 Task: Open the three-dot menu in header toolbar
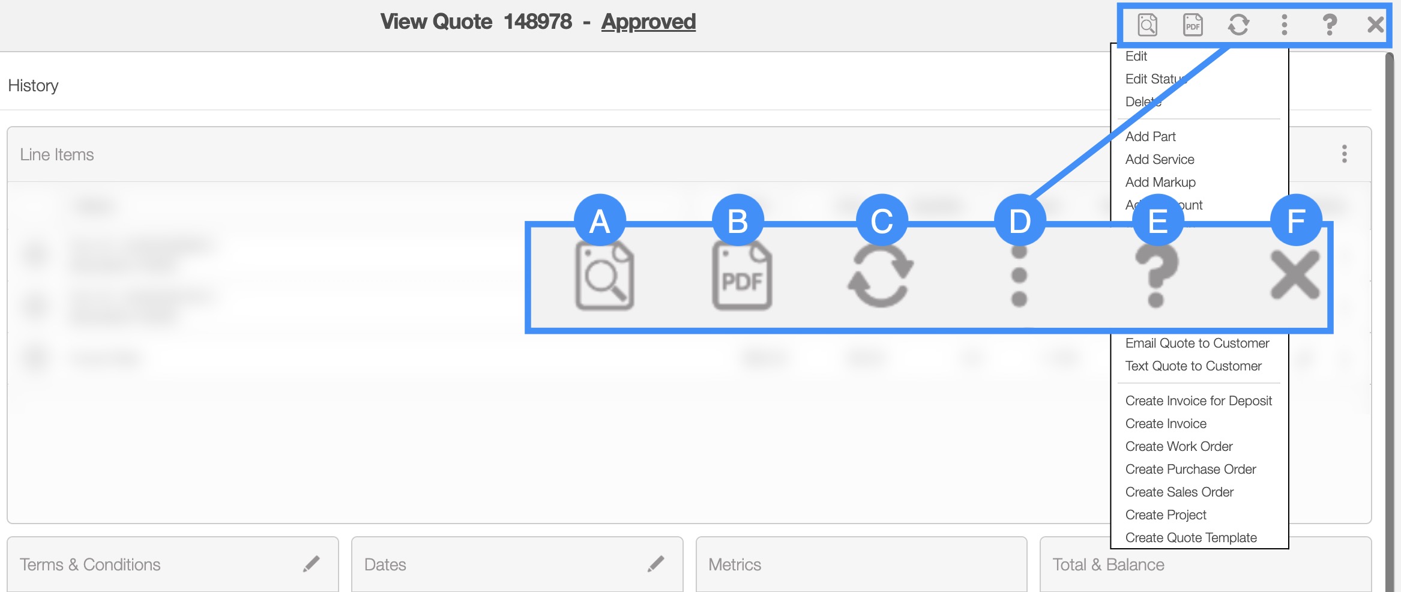[1284, 25]
